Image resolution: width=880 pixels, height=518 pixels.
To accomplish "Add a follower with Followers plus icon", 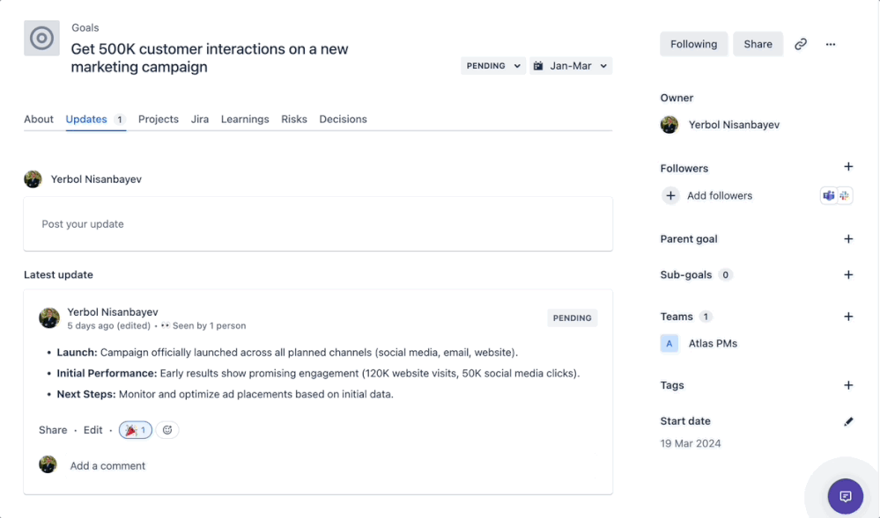I will click(x=848, y=167).
